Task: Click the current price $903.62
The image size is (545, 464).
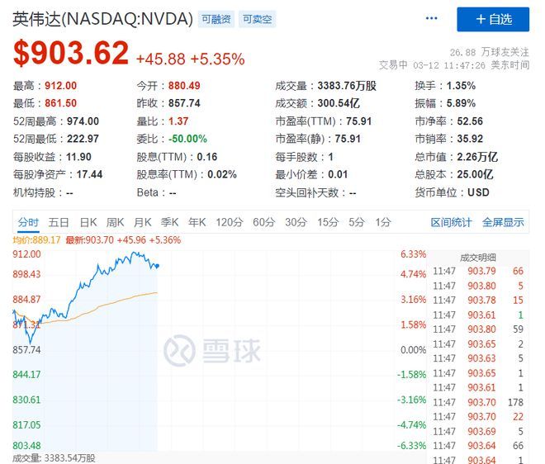Action: [x=71, y=53]
